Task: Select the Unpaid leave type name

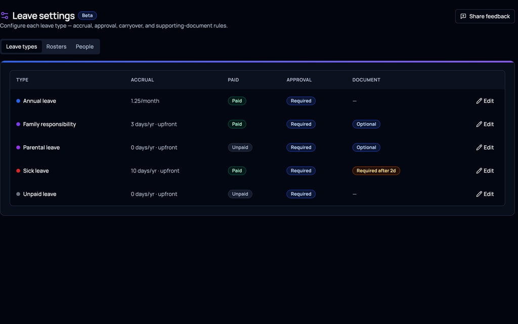Action: point(39,194)
